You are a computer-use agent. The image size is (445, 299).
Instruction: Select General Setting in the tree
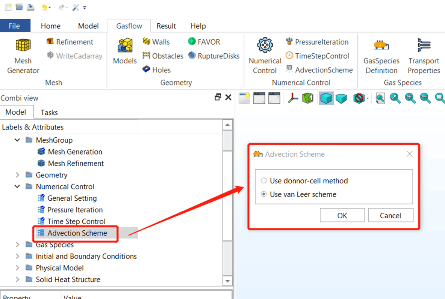tap(67, 198)
